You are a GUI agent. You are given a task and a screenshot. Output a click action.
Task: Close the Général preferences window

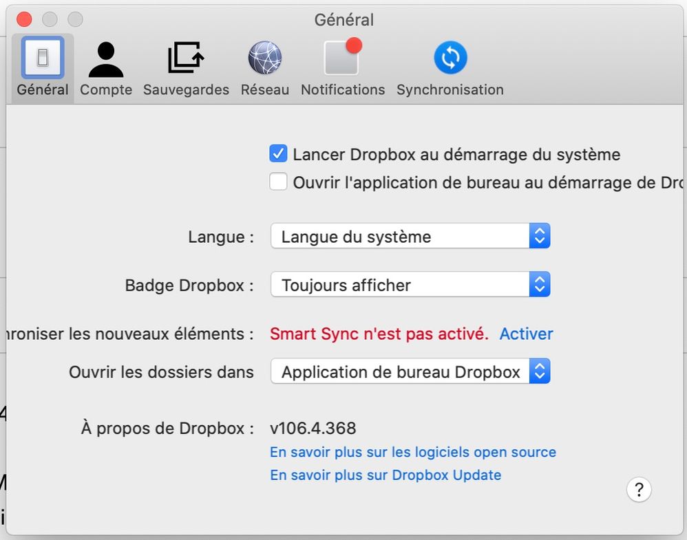tap(24, 19)
